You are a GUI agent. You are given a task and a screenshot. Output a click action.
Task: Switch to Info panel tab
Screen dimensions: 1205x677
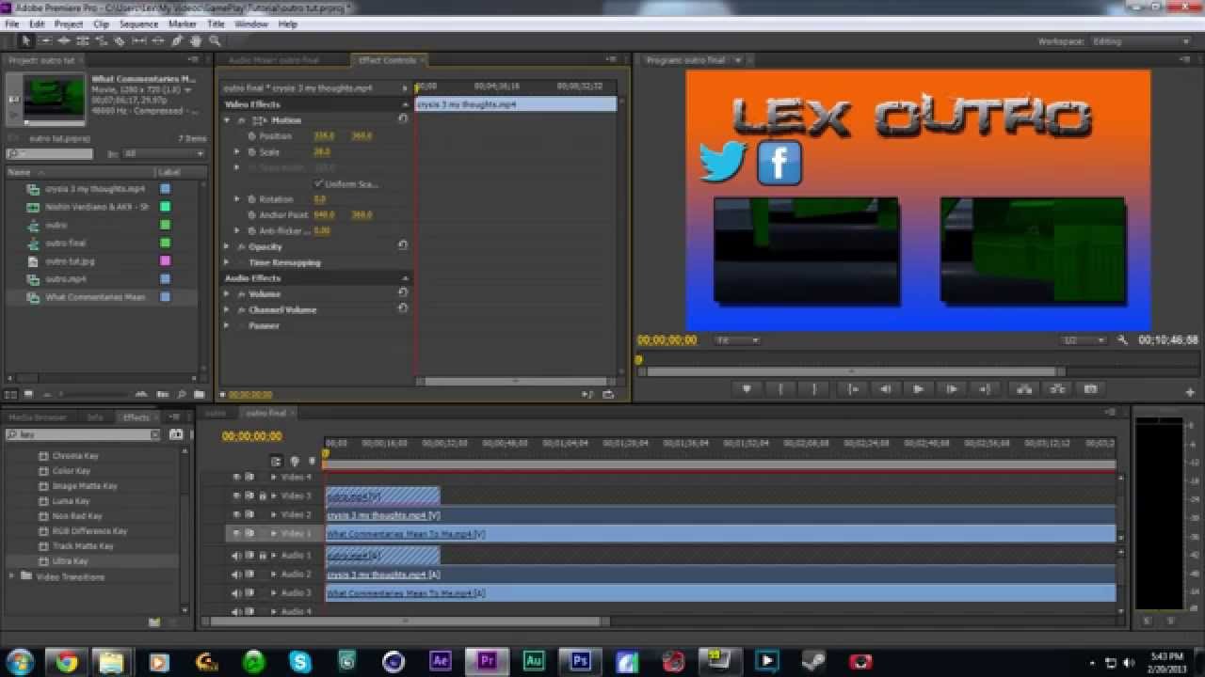tap(95, 417)
